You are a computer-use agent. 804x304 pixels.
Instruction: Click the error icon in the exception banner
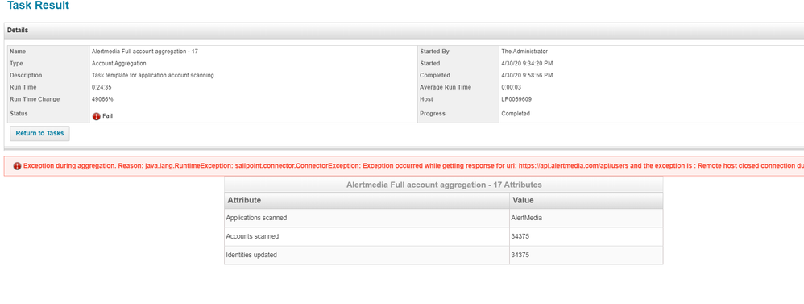coord(18,166)
